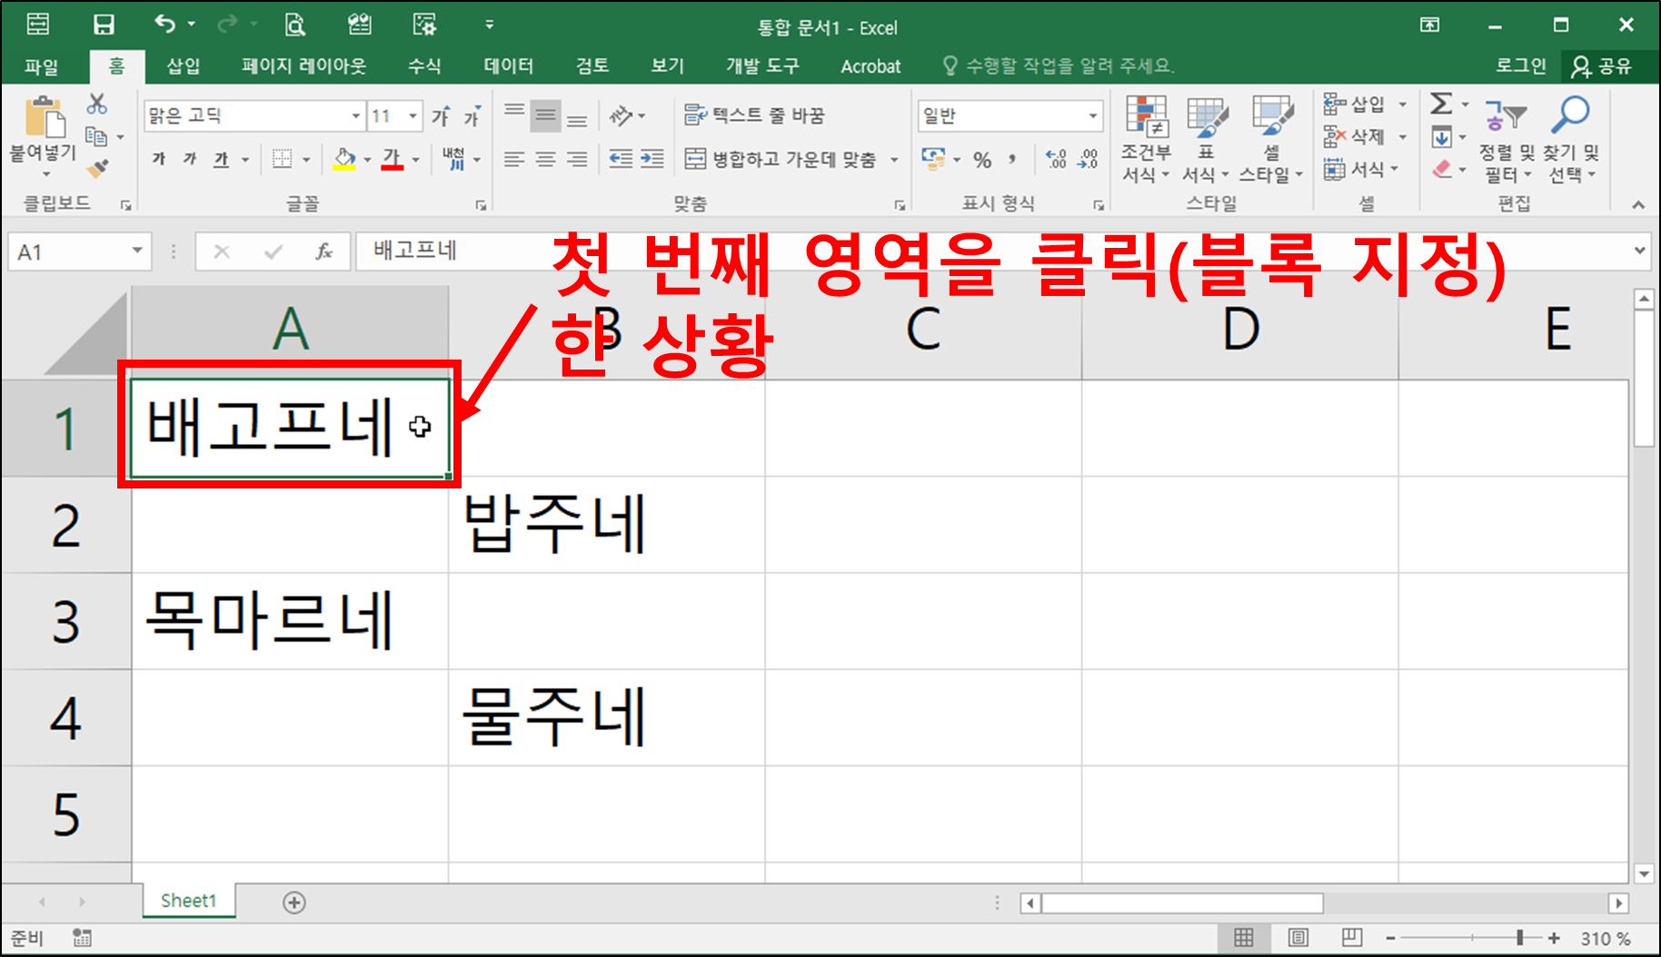Open the font name 맑은 고딕 dropdown

(356, 115)
